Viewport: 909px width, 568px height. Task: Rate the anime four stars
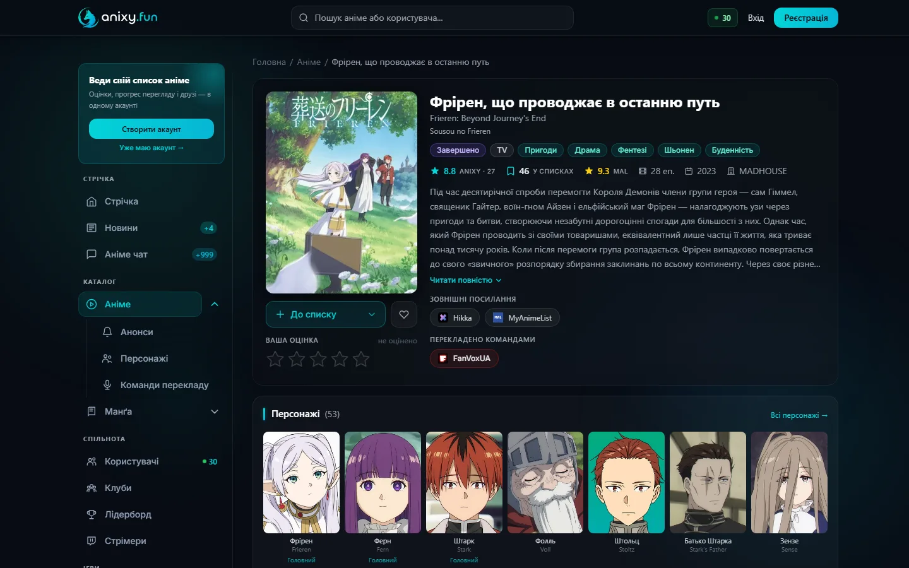pyautogui.click(x=340, y=359)
